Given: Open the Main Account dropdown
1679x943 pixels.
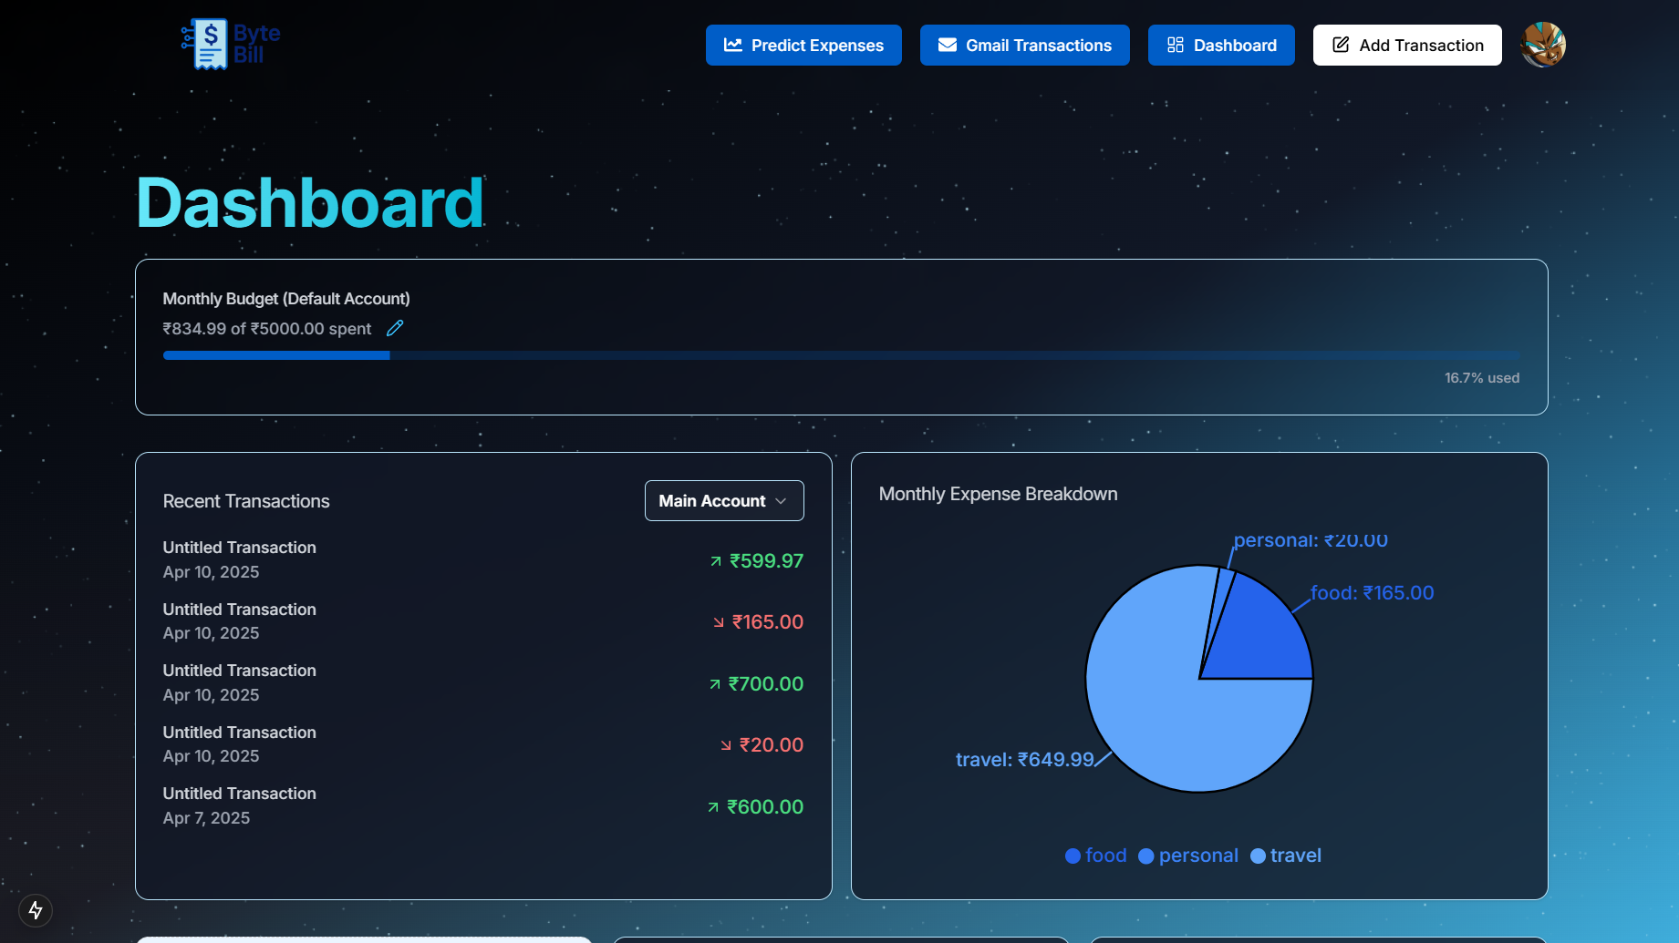Looking at the screenshot, I should point(723,501).
